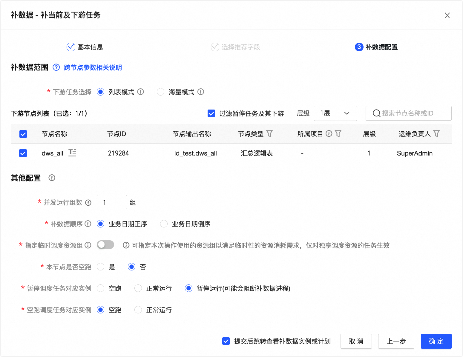Click info icon beside 并发运行组数
Image resolution: width=463 pixels, height=357 pixels.
click(x=88, y=203)
